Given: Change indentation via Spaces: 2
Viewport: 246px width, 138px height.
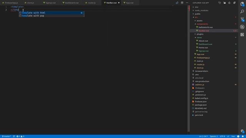Looking at the screenshot, I should click(x=214, y=136).
